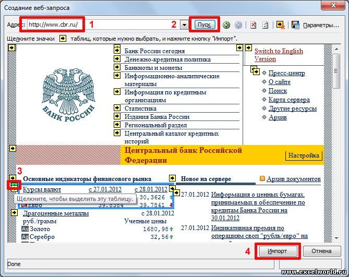This screenshot has height=277, width=349.
Task: Open the Другие ресурсы link
Action: click(293, 109)
